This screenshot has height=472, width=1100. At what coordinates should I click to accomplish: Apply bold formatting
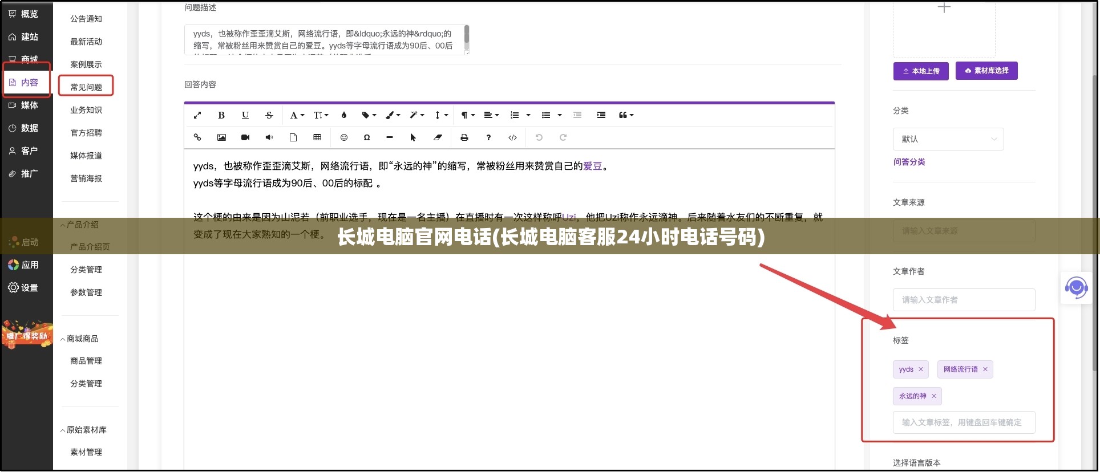tap(221, 115)
